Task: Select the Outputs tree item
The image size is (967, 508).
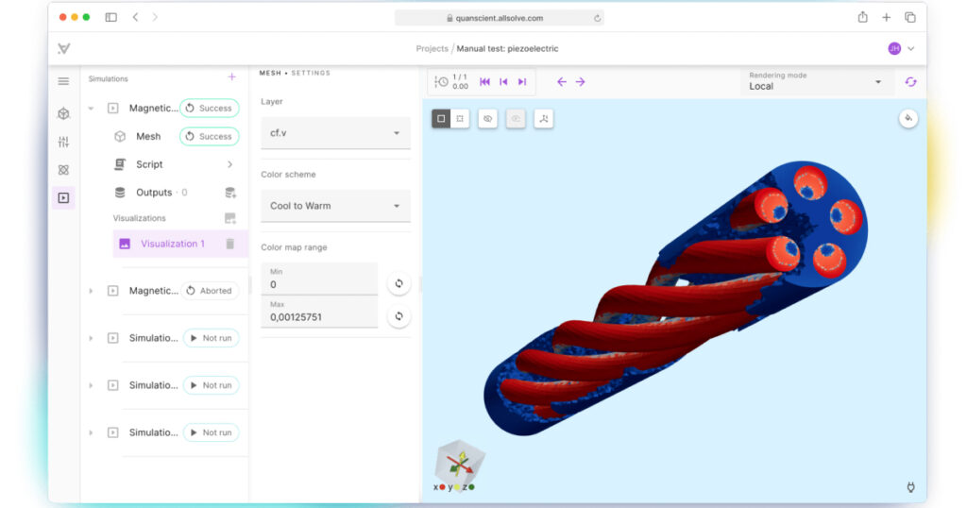Action: click(154, 193)
